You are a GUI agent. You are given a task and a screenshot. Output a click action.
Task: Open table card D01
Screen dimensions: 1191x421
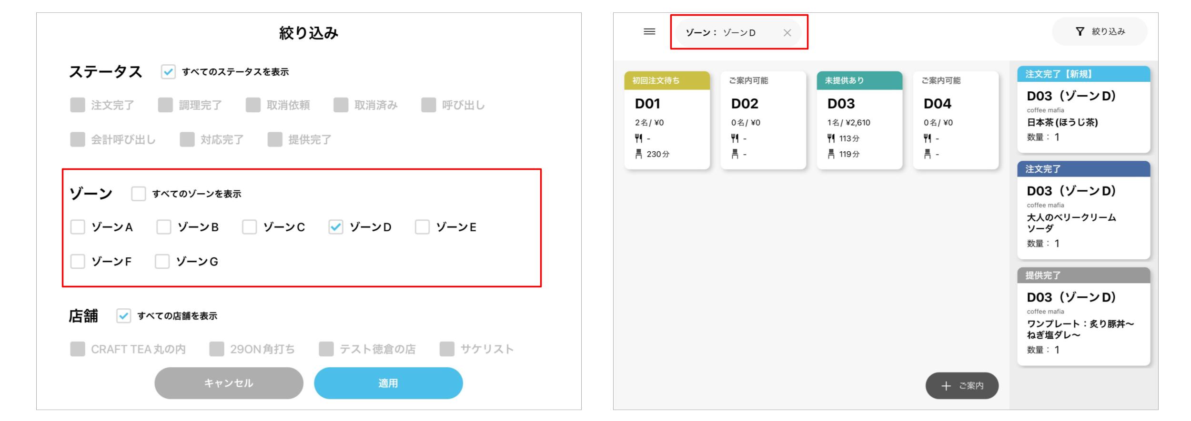pos(667,120)
